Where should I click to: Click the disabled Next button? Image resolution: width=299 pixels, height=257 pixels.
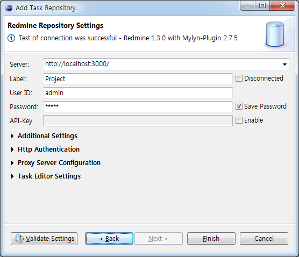pos(159,239)
